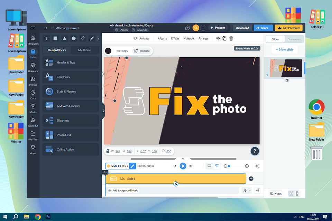This screenshot has height=221, width=332.
Task: Click Replace button
Action: pos(142,51)
